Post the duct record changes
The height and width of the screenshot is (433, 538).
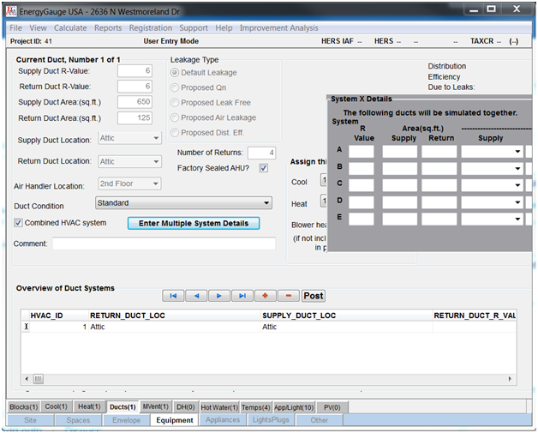(x=314, y=296)
